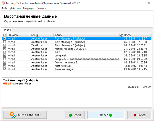Image resolution: width=154 pixels, height=121 pixels.
Task: Maximize the Recovery Toolbox window
Action: point(140,3)
